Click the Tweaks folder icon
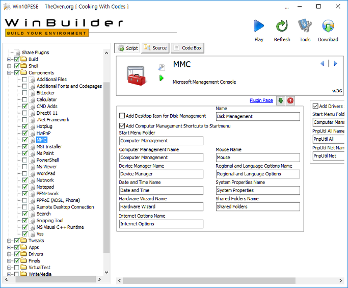This screenshot has height=288, width=348. click(23, 240)
